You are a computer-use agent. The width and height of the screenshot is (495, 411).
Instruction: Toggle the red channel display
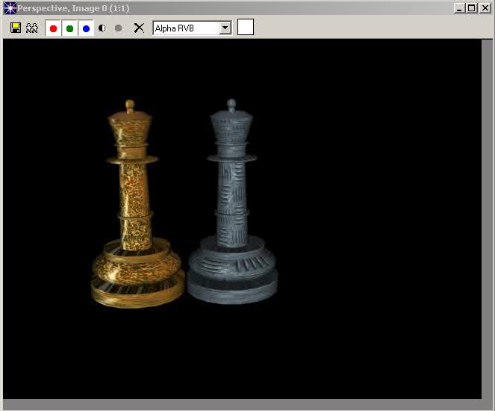pyautogui.click(x=53, y=28)
